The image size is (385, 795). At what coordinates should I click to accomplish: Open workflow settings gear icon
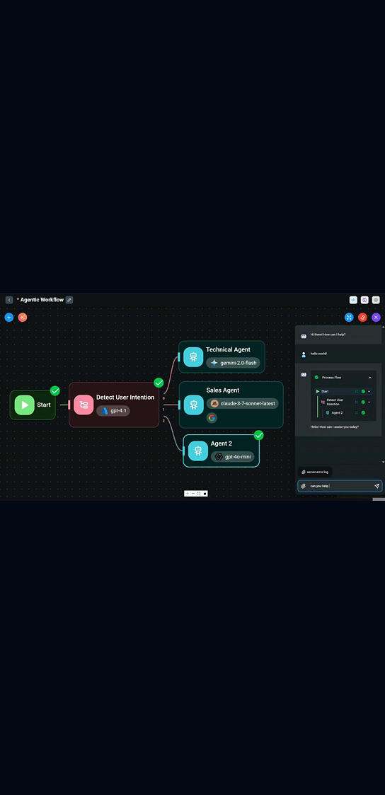[x=376, y=300]
